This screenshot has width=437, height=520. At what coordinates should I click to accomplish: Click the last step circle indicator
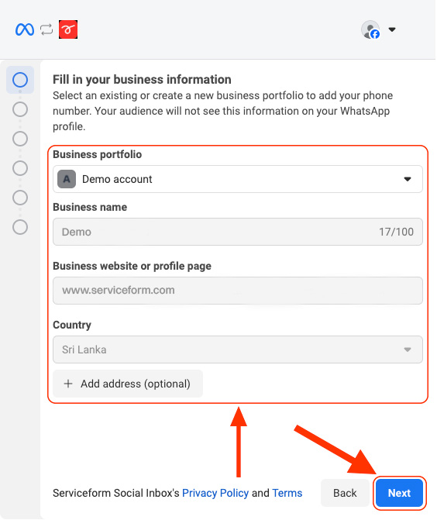click(20, 227)
